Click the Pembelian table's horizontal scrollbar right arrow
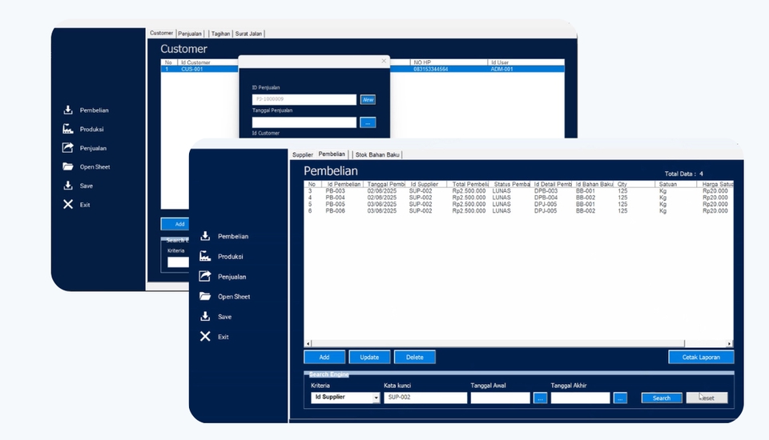Viewport: 769px width, 440px height. (x=729, y=343)
